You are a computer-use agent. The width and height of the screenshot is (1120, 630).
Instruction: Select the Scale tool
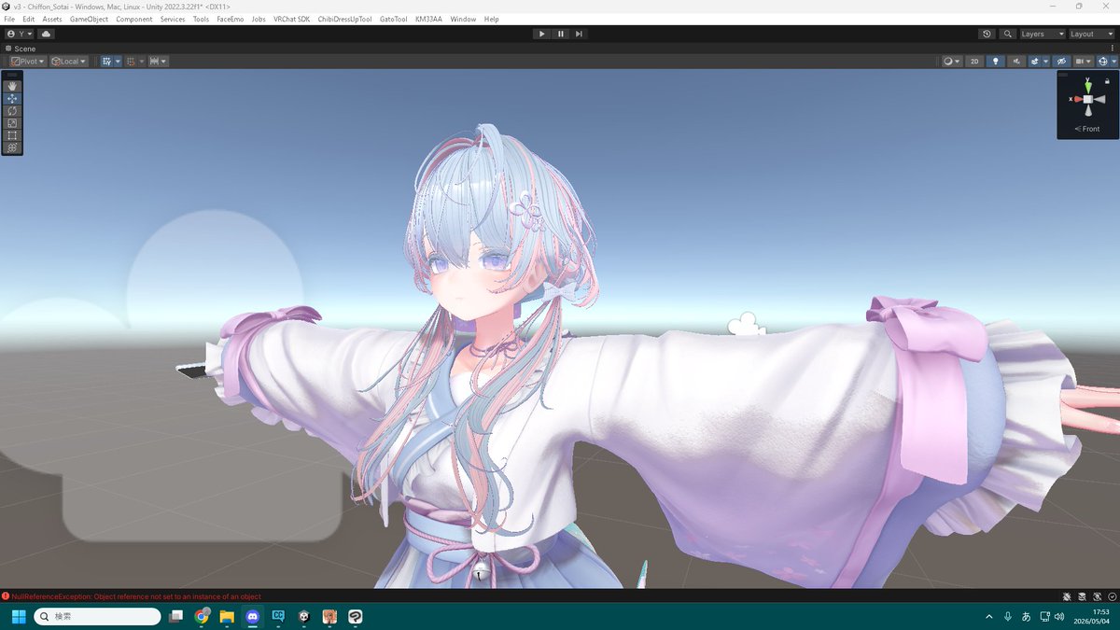(12, 122)
